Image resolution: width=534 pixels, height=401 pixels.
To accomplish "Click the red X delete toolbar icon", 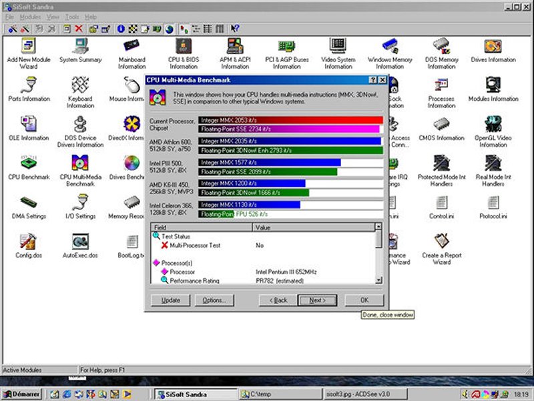I will tap(79, 29).
